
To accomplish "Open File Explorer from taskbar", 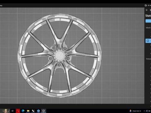I will [x=28, y=111].
